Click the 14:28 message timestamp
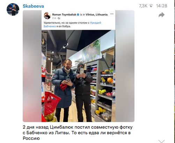This screenshot has width=175, height=143. point(162,6)
